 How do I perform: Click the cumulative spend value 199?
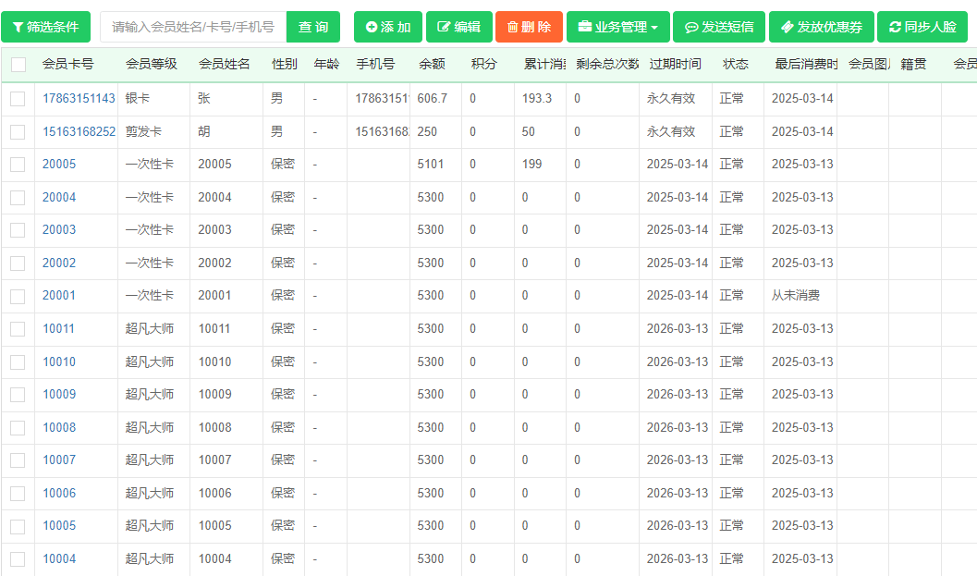(x=532, y=164)
